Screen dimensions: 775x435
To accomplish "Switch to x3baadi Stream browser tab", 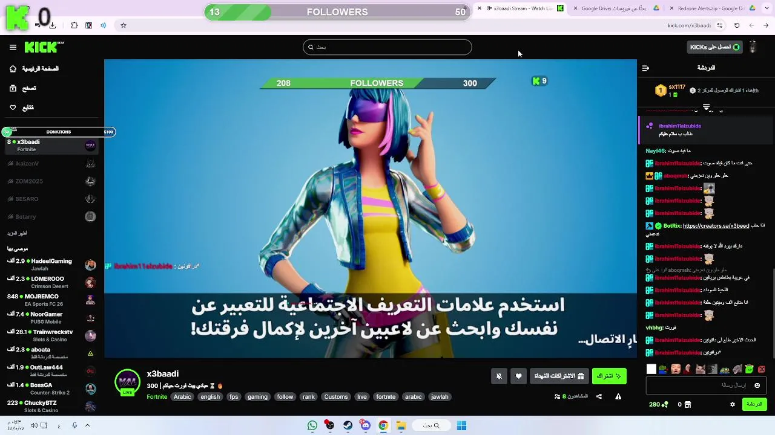I will point(519,8).
